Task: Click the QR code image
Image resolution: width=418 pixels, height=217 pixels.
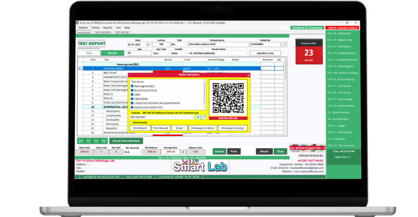Action: pos(228,98)
